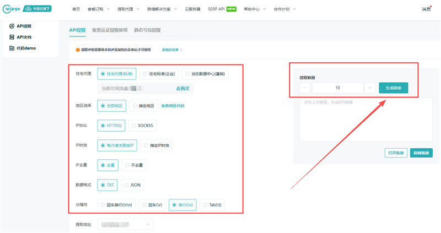This screenshot has height=233, width=441.
Task: Select 住宅代理(标准) radio option
Action: pyautogui.click(x=117, y=74)
